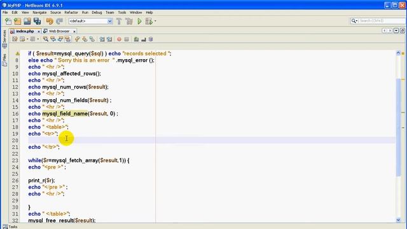The width and height of the screenshot is (407, 229).
Task: Open the Tools menu
Action: (122, 13)
